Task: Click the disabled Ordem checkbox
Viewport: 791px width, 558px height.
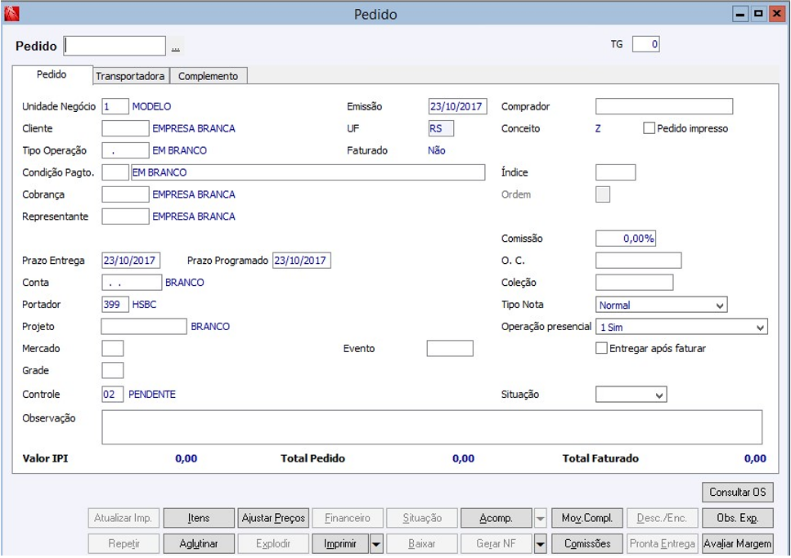Action: pos(603,194)
